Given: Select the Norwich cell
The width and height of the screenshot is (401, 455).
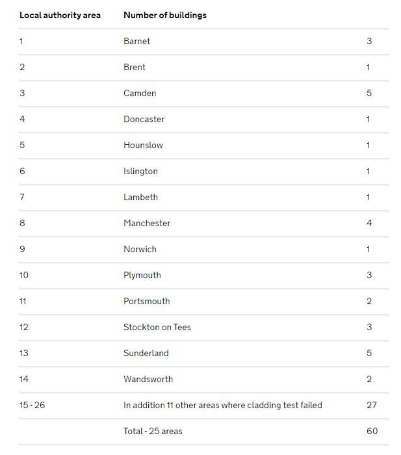Looking at the screenshot, I should pyautogui.click(x=140, y=249).
